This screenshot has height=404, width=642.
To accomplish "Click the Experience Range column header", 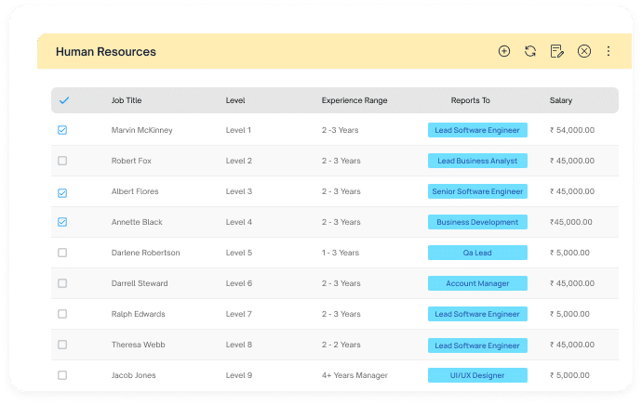I will click(x=354, y=100).
